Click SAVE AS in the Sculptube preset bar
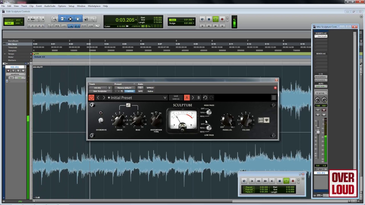The height and width of the screenshot is (205, 365). [x=176, y=99]
